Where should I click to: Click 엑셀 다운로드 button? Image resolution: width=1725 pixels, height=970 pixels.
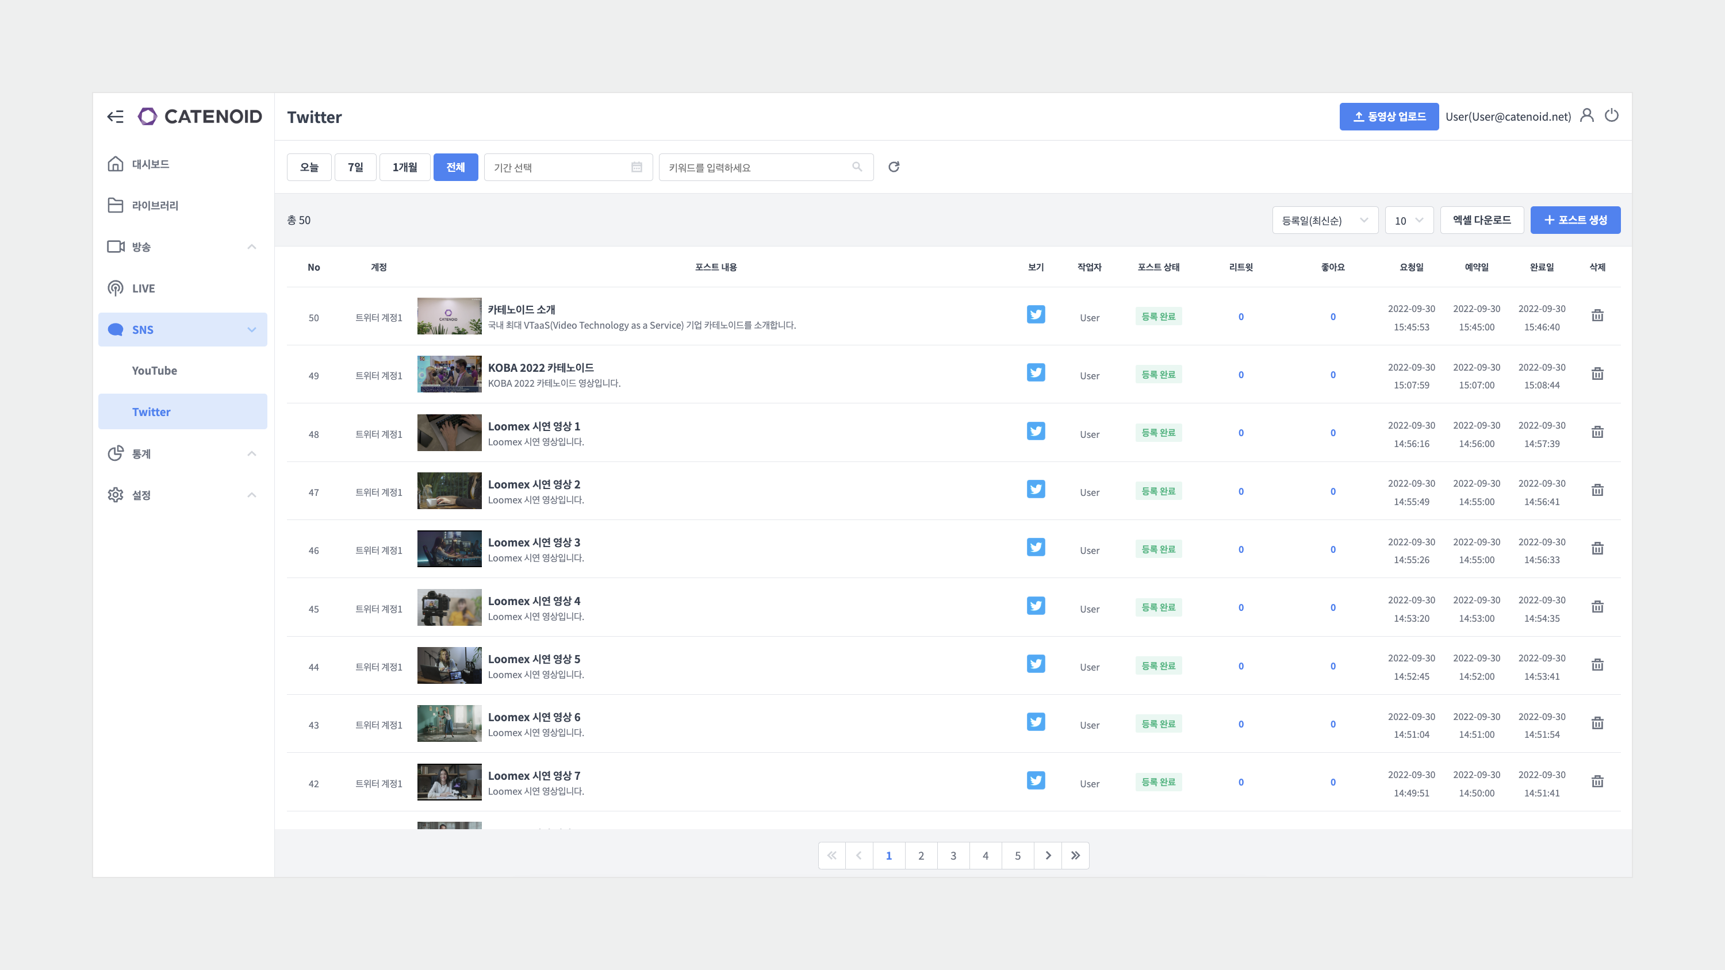coord(1481,220)
